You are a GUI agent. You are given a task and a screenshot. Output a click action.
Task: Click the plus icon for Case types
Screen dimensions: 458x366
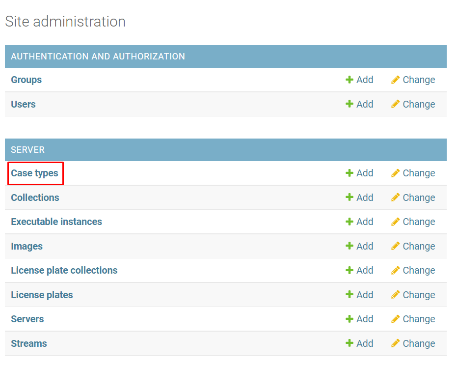350,173
